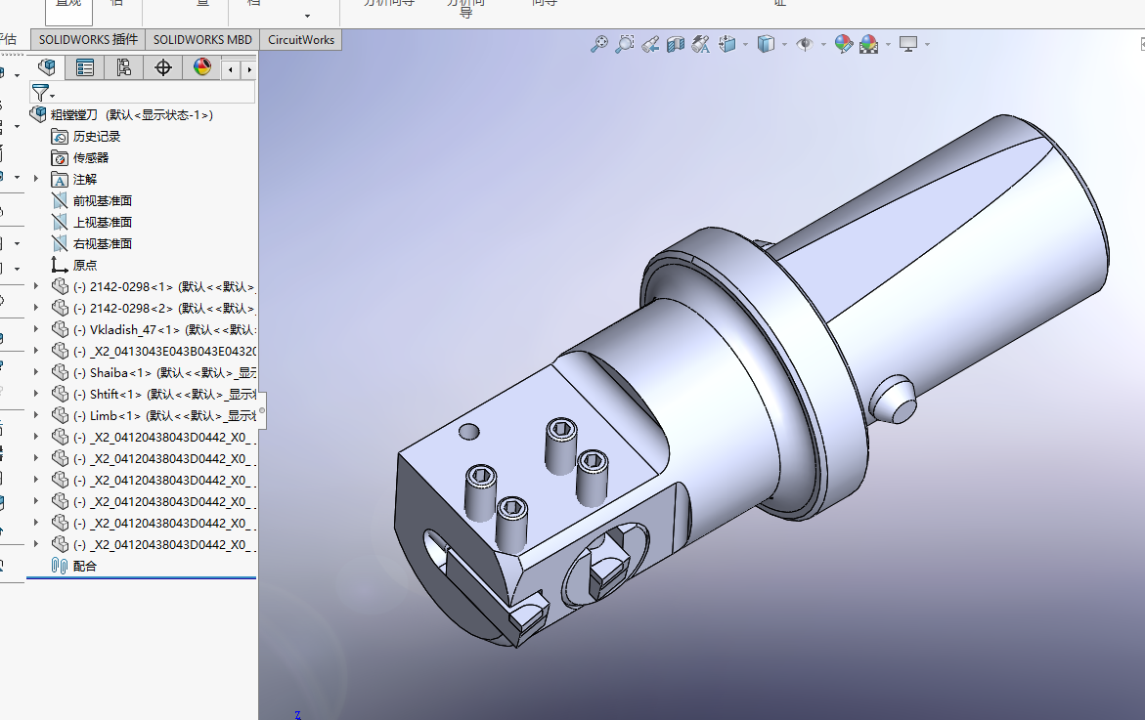
Task: Go back to the Previous View
Action: [x=650, y=45]
